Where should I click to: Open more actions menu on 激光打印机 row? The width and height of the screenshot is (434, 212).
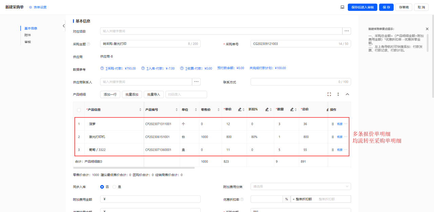346,137
